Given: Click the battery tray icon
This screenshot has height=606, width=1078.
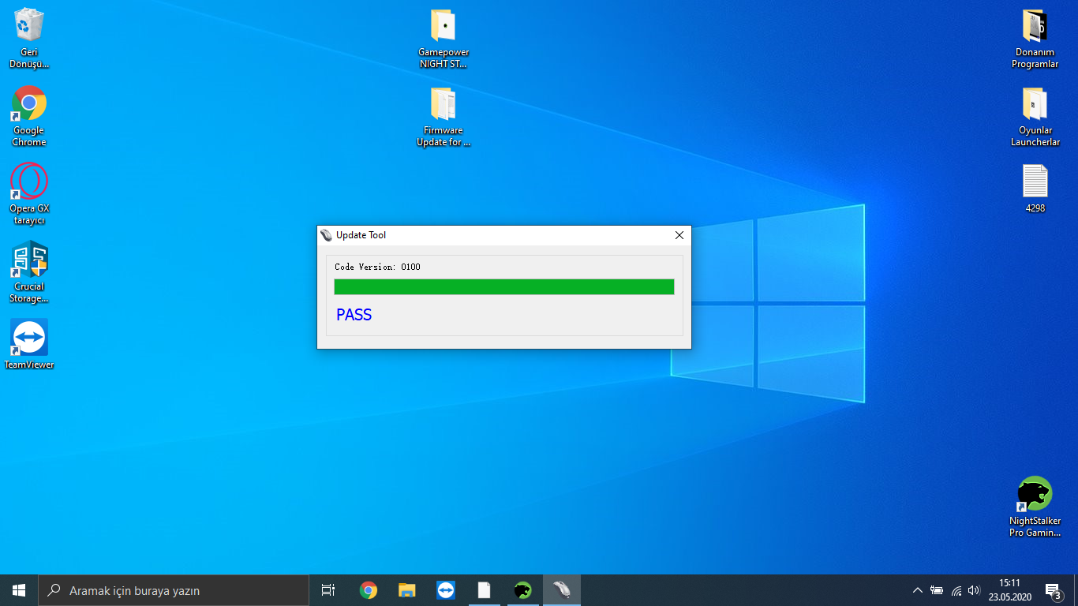Looking at the screenshot, I should (x=937, y=590).
